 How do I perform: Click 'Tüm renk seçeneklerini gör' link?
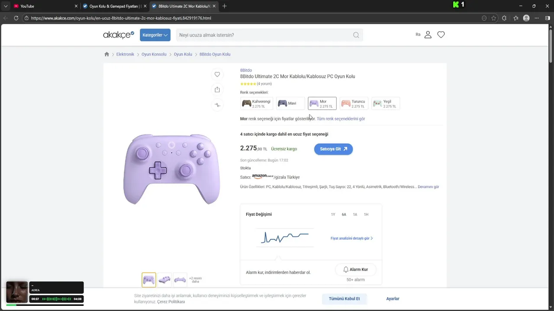click(341, 119)
